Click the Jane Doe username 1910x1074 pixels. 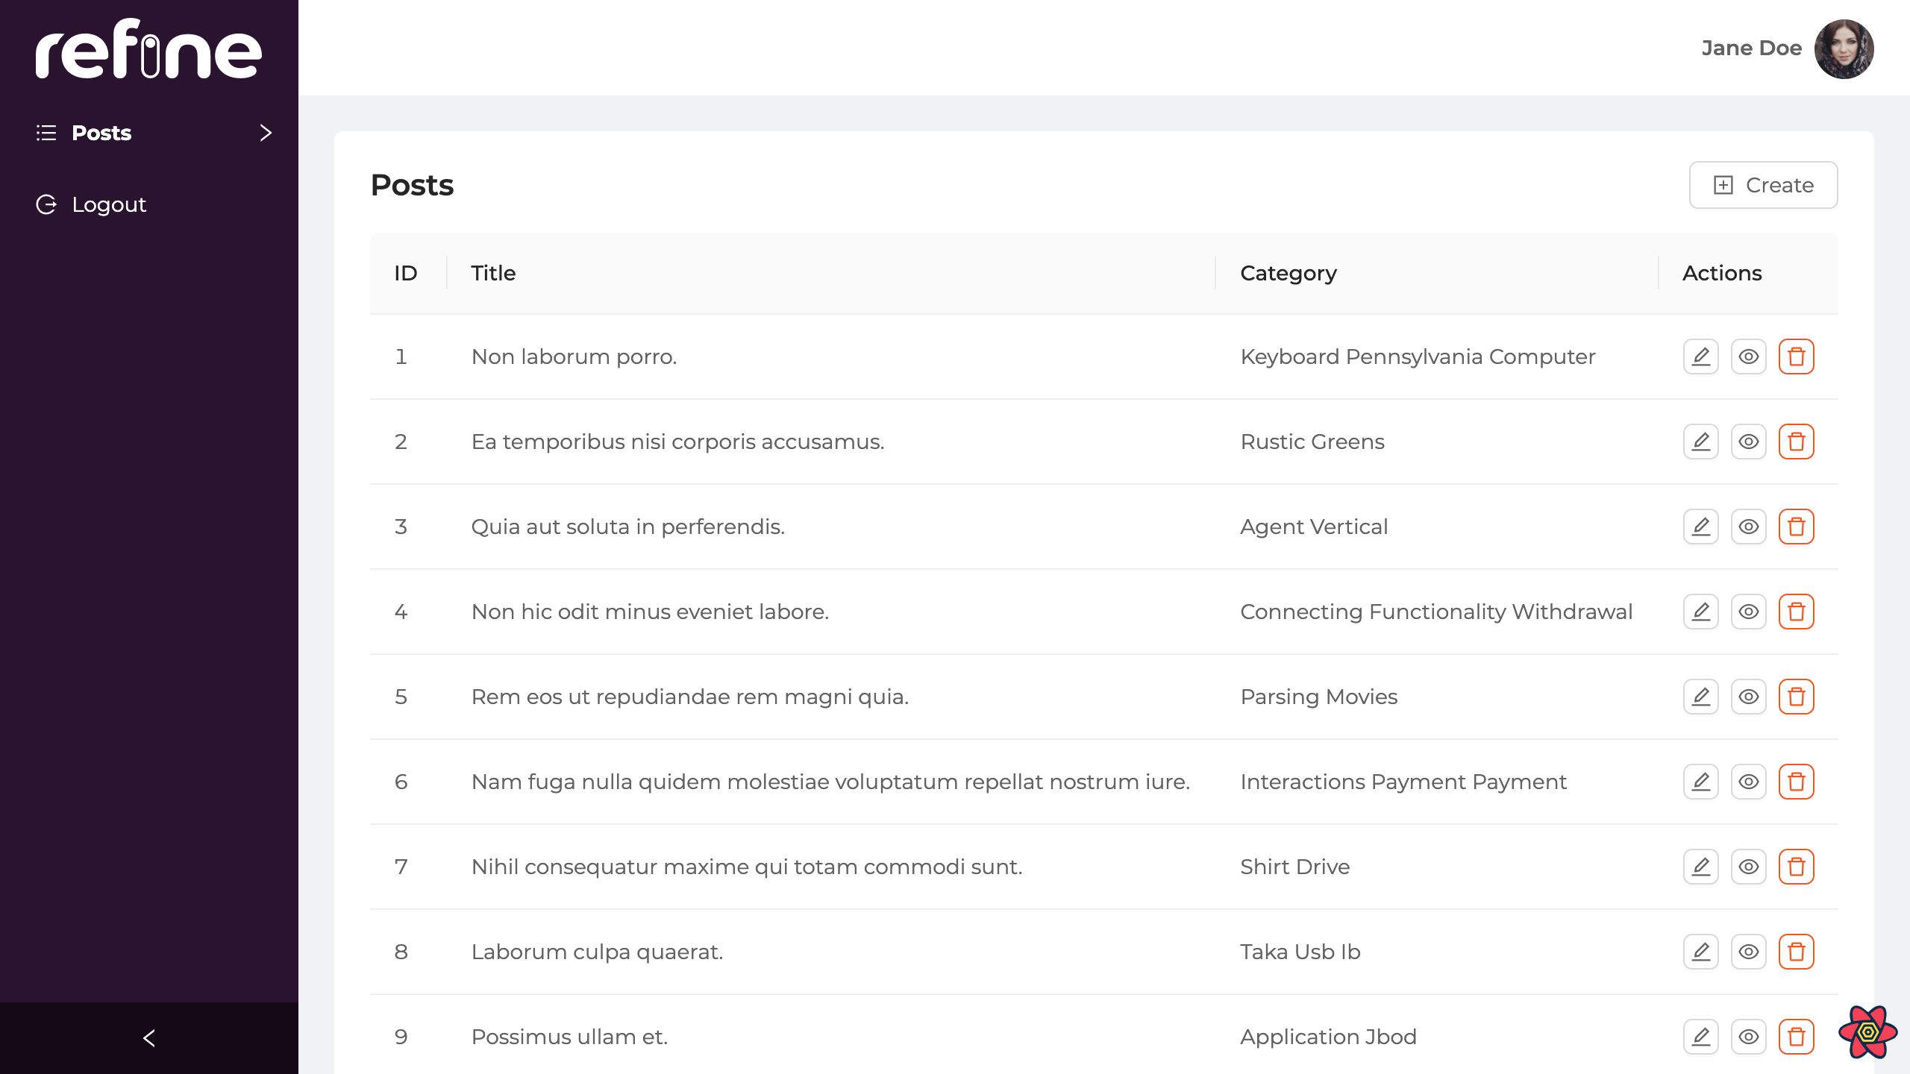[1751, 48]
